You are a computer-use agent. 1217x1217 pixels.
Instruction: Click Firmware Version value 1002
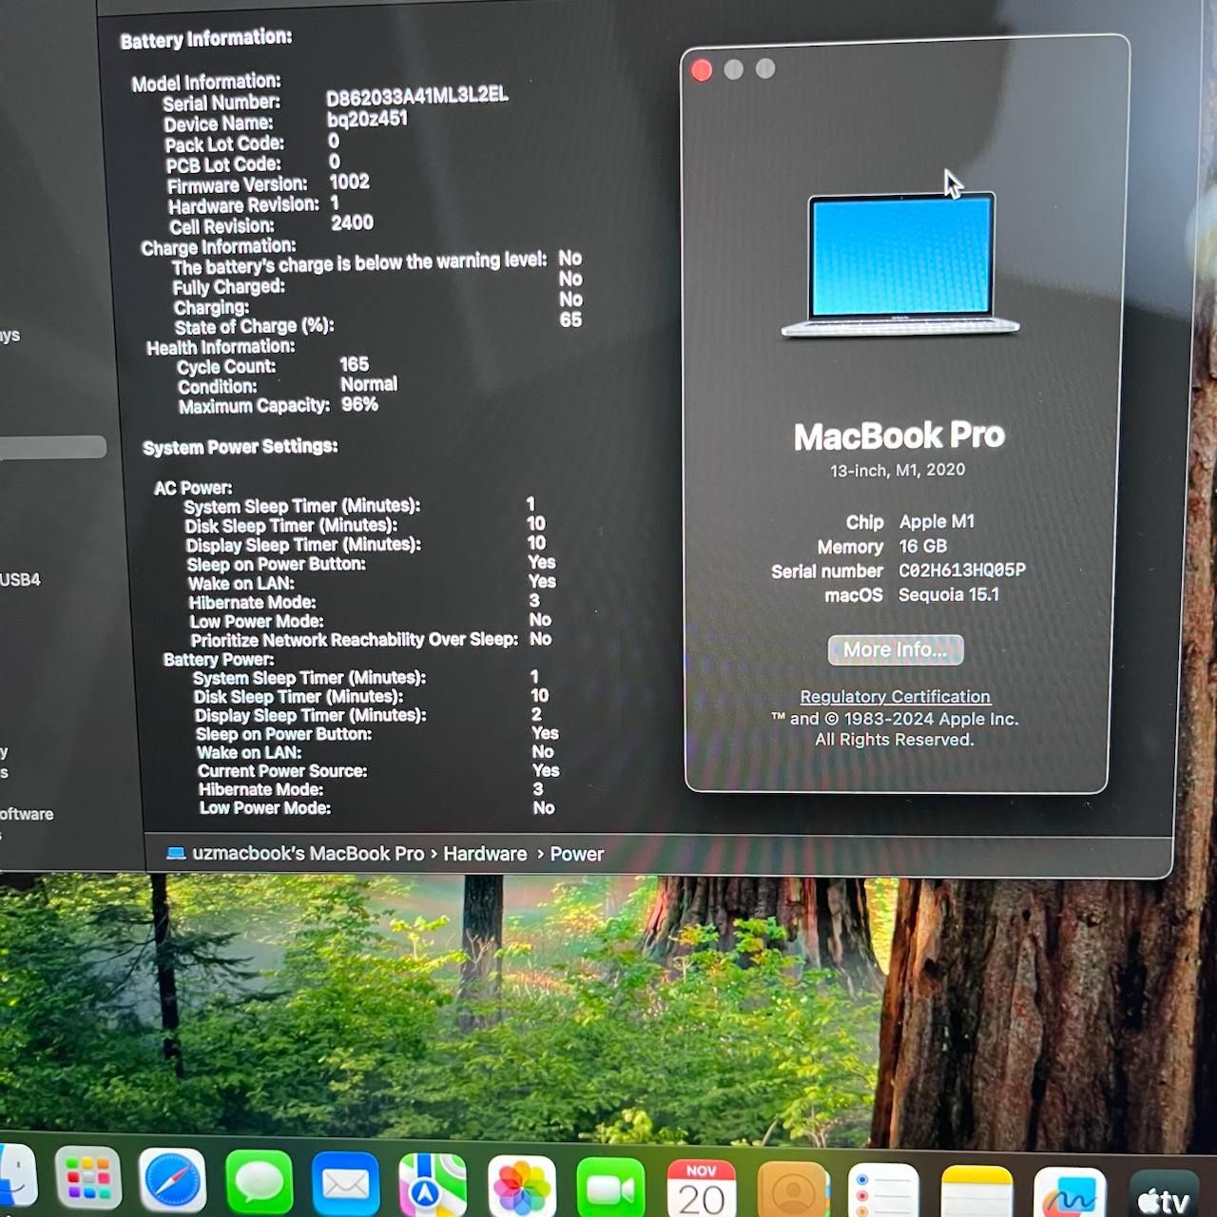(350, 182)
